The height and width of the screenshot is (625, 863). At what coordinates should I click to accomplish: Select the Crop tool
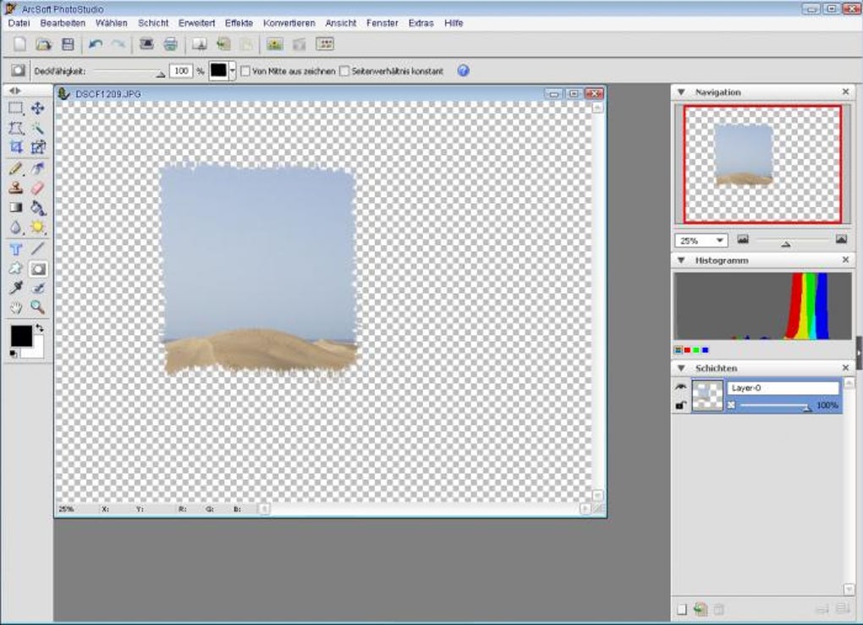[x=16, y=147]
